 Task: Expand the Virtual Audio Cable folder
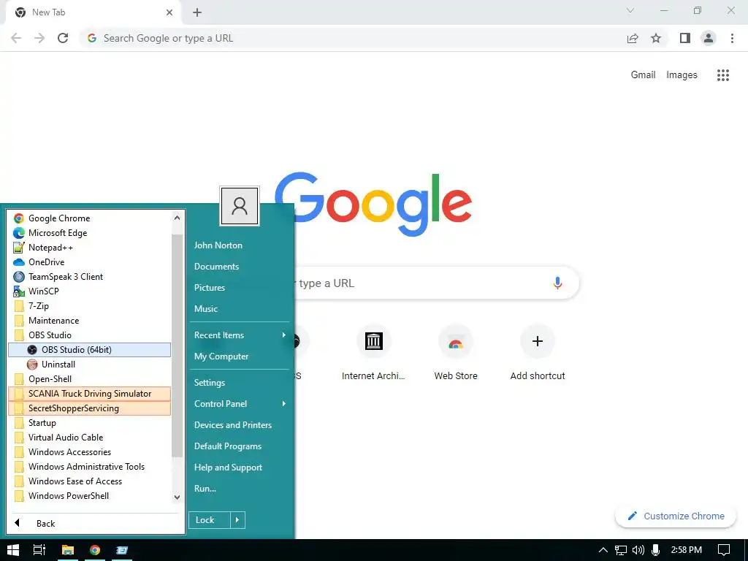[x=89, y=438]
